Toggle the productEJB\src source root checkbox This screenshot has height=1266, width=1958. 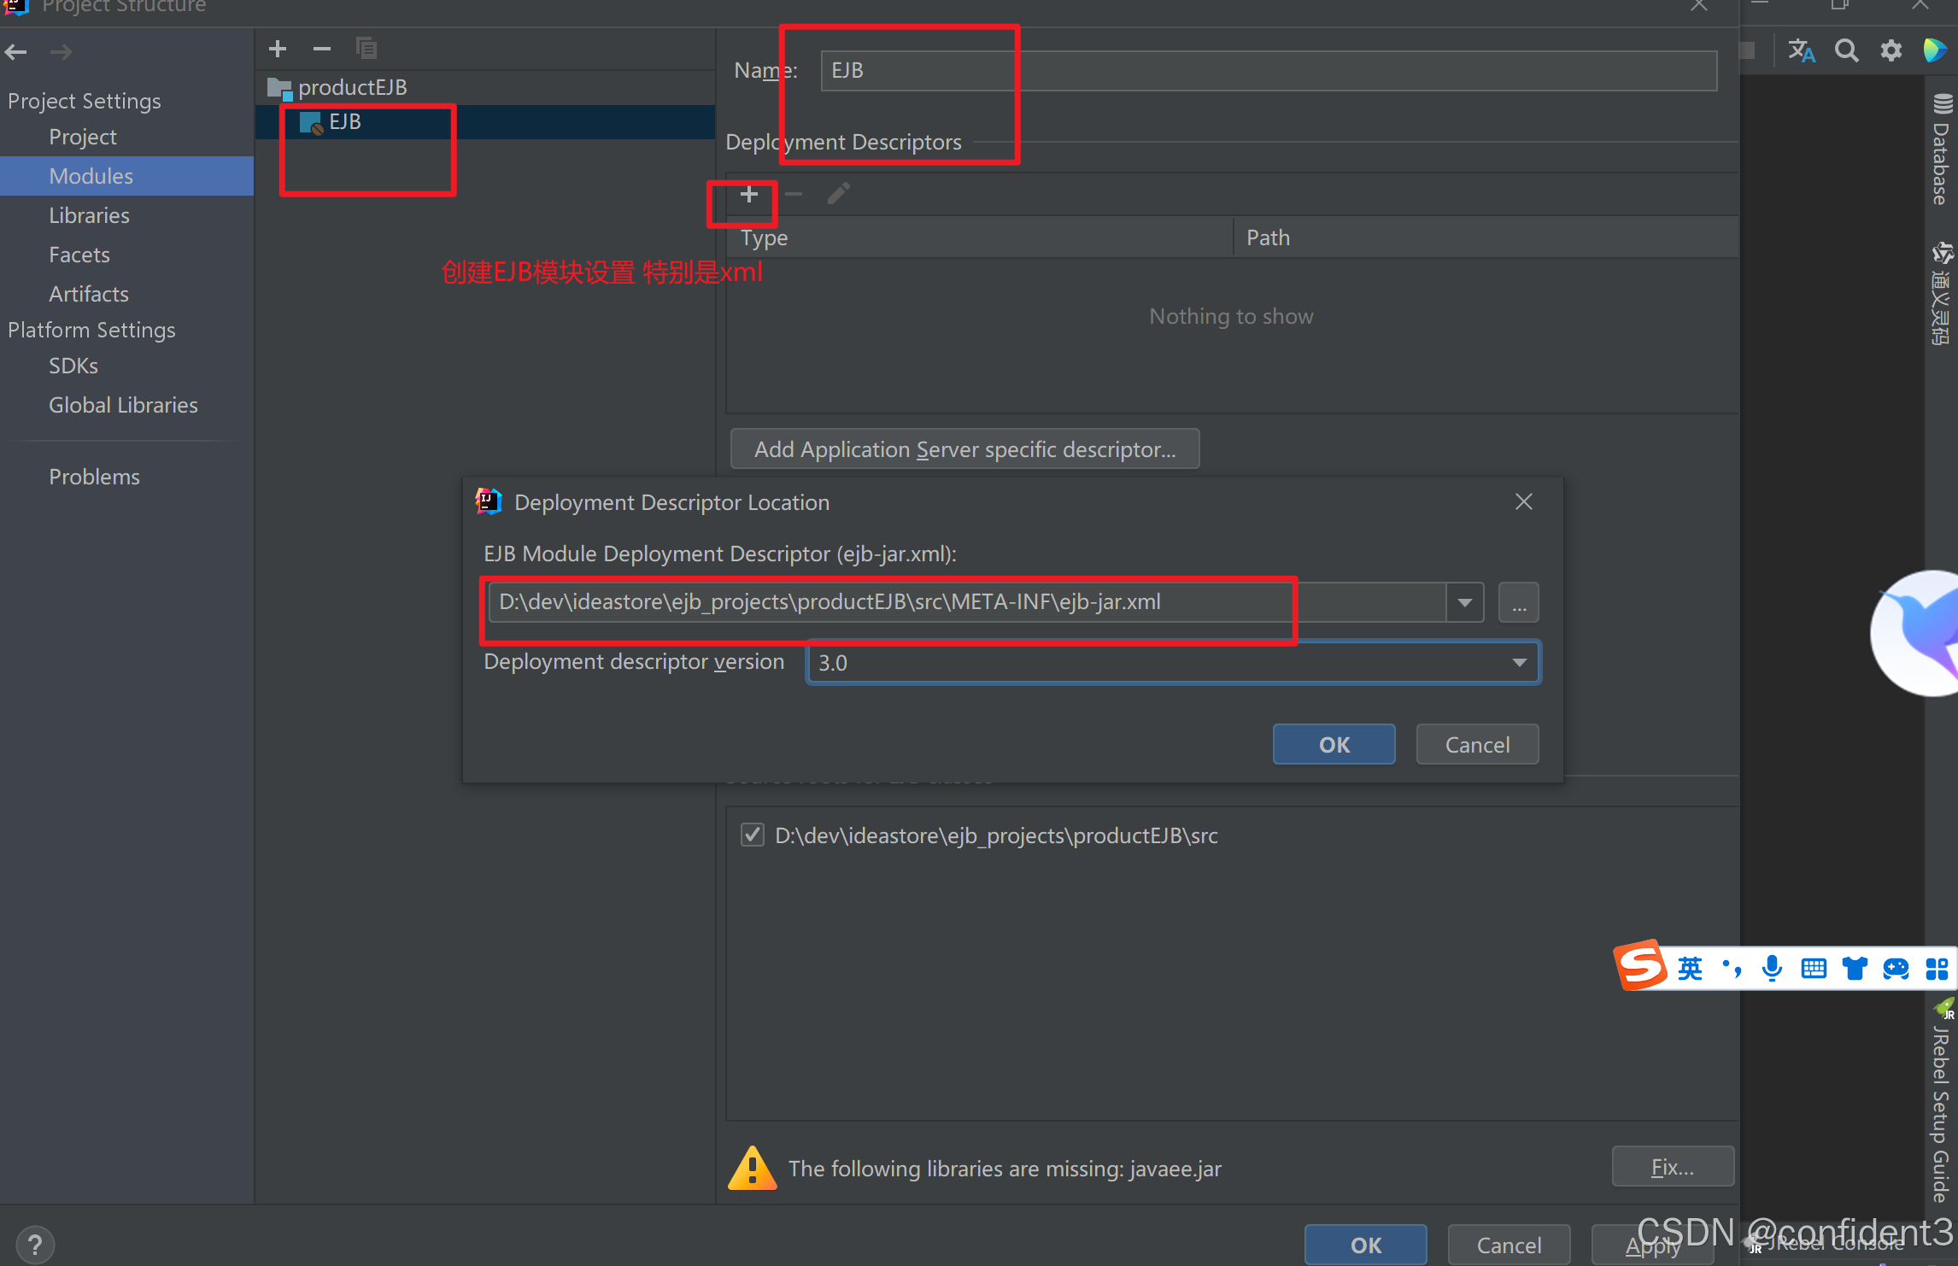point(752,835)
